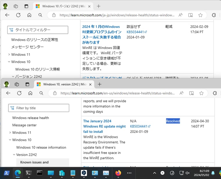The height and width of the screenshot is (179, 221).
Task: Open tab actions menu in the Japanese Edge window
Action: point(26,6)
